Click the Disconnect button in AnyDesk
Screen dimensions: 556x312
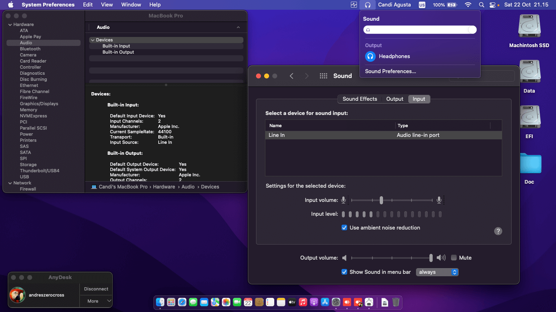click(96, 289)
